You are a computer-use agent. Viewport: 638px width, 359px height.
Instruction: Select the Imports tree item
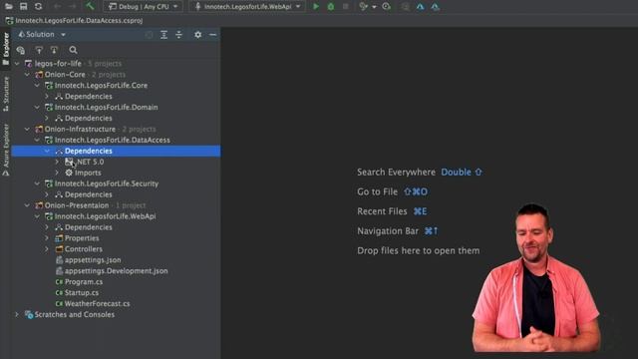click(88, 173)
